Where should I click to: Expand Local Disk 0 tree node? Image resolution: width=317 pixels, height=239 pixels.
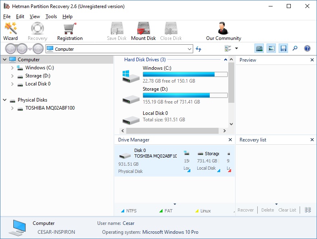click(13, 84)
